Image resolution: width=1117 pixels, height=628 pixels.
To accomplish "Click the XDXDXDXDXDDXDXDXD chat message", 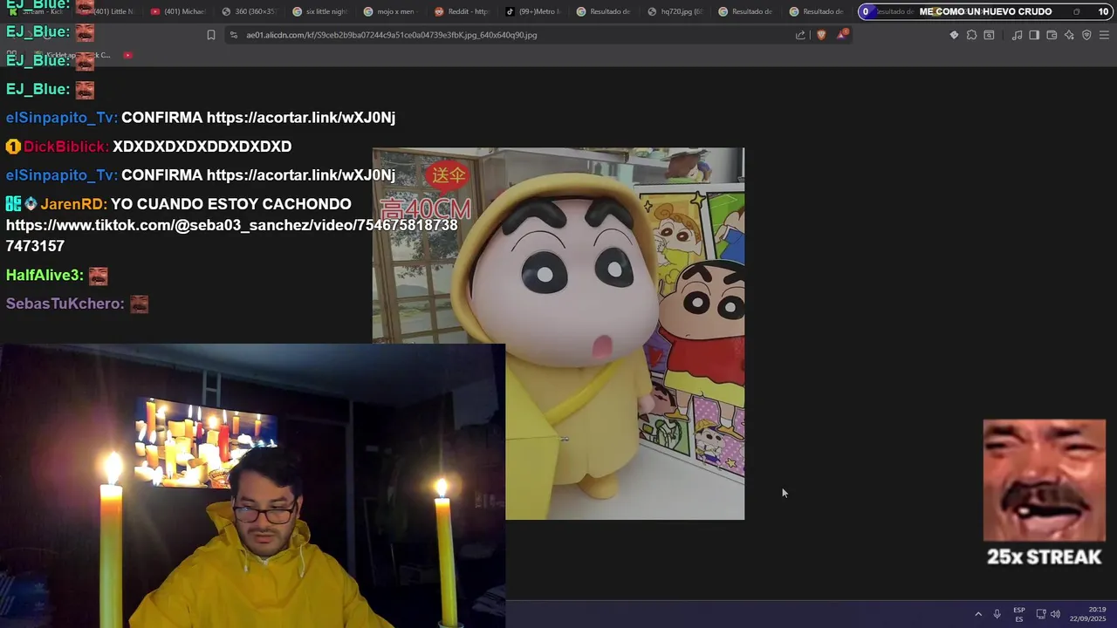I will pos(202,147).
